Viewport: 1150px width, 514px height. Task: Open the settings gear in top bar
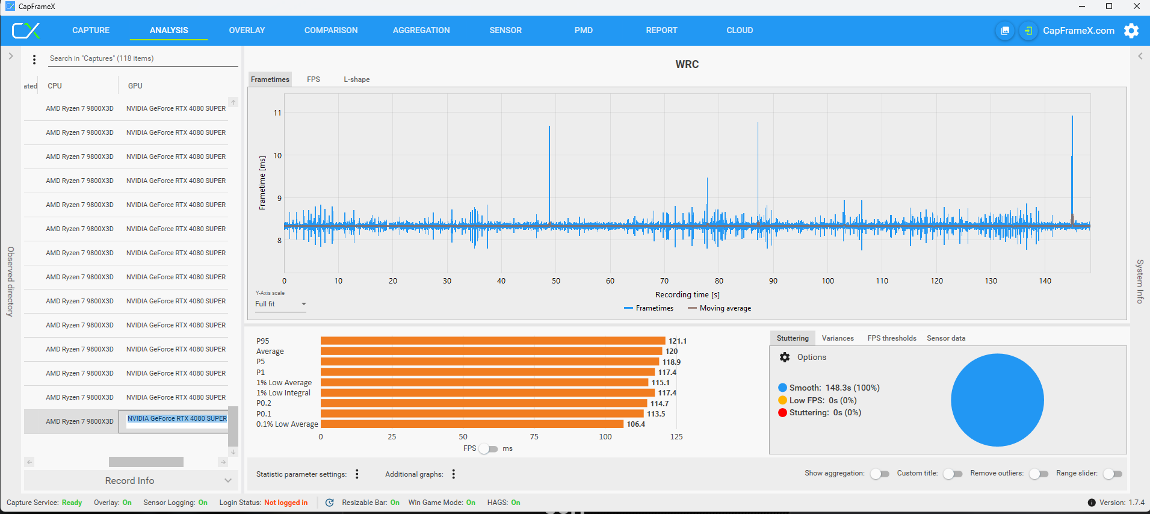(x=1131, y=31)
